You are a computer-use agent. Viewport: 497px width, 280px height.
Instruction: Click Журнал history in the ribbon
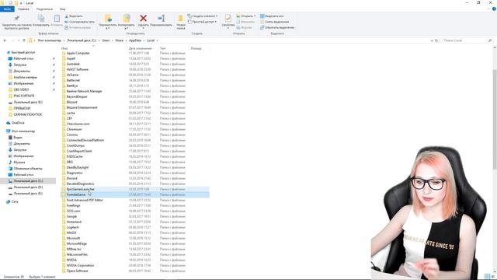tap(245, 27)
